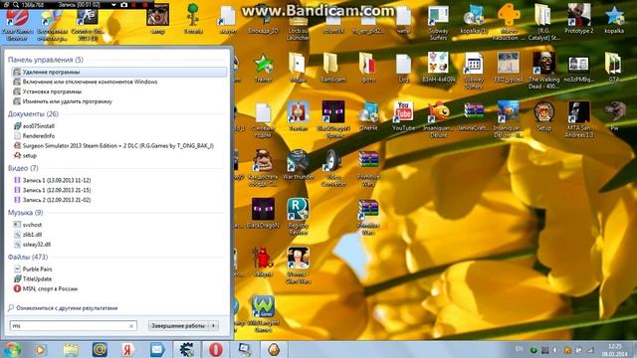Open the red devil desktop icon
Viewport: 637px width, 358px height.
(263, 262)
